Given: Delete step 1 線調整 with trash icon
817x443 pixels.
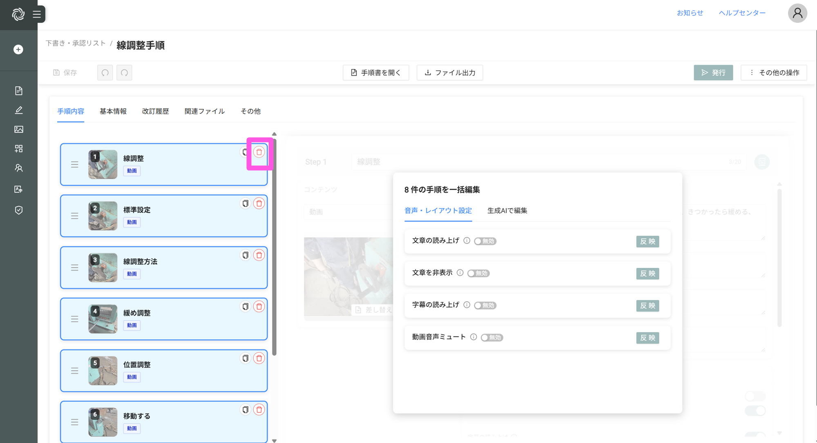Looking at the screenshot, I should coord(259,152).
